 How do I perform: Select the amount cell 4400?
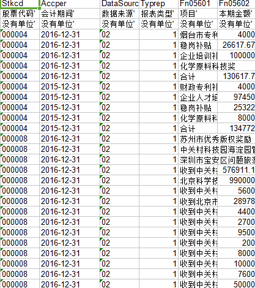236,211
